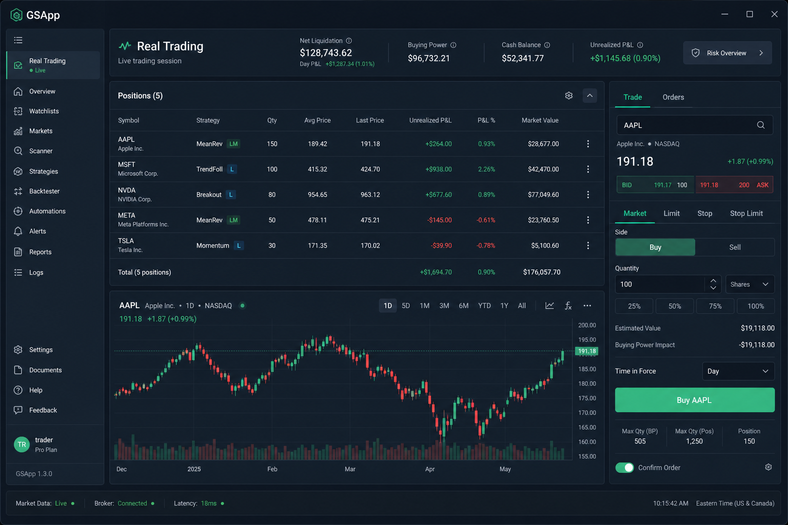Click Net Liquidation info icon
The height and width of the screenshot is (525, 788).
[349, 41]
